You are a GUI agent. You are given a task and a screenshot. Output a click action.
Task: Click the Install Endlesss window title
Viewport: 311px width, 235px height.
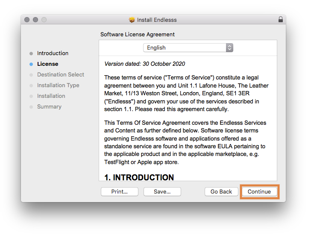coord(157,20)
